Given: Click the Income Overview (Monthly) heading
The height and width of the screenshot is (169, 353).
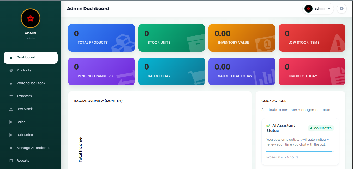Looking at the screenshot, I should [98, 101].
